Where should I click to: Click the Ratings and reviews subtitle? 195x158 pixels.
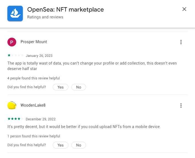[45, 17]
